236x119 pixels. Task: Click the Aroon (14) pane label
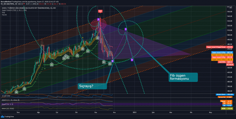click(6, 96)
